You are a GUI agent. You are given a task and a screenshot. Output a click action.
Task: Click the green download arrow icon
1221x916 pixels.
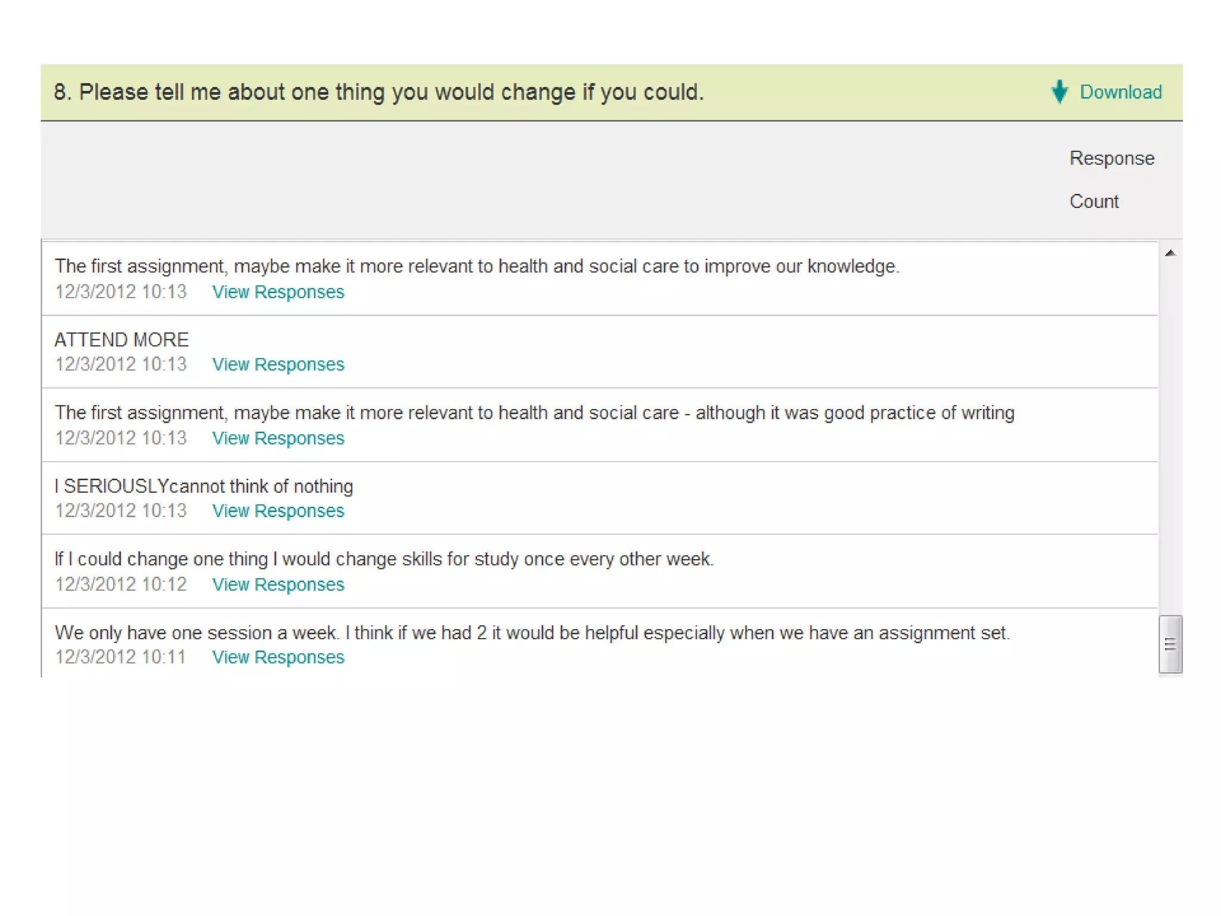point(1059,92)
